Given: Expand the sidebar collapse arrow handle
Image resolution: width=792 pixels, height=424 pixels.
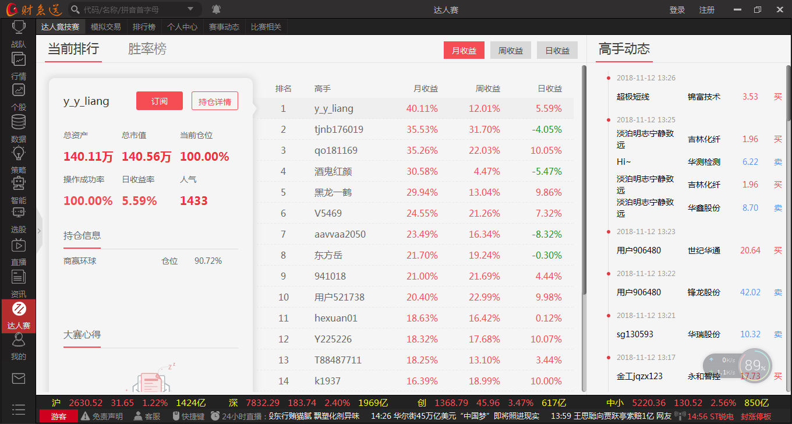Looking at the screenshot, I should pos(39,231).
